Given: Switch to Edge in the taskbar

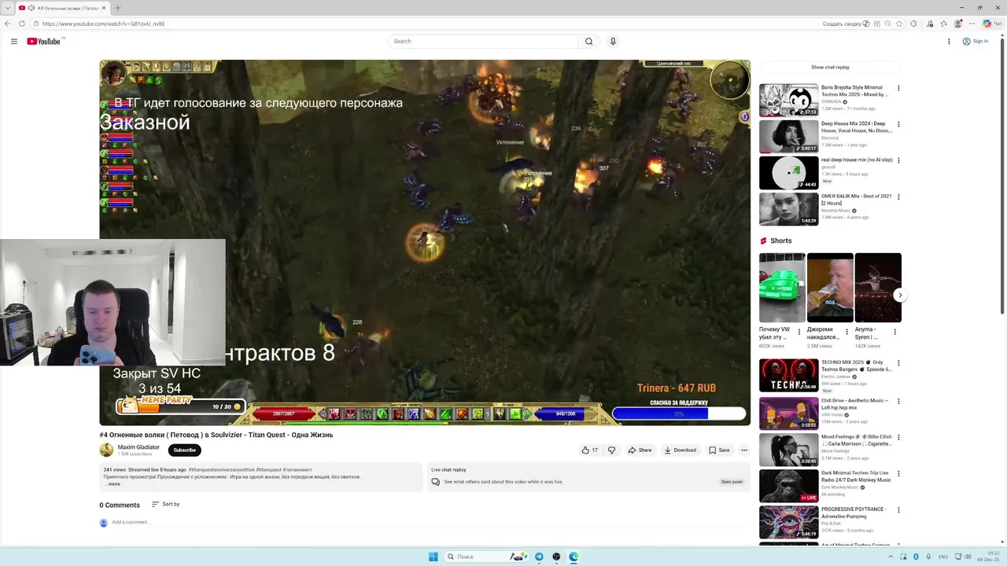Looking at the screenshot, I should (574, 557).
